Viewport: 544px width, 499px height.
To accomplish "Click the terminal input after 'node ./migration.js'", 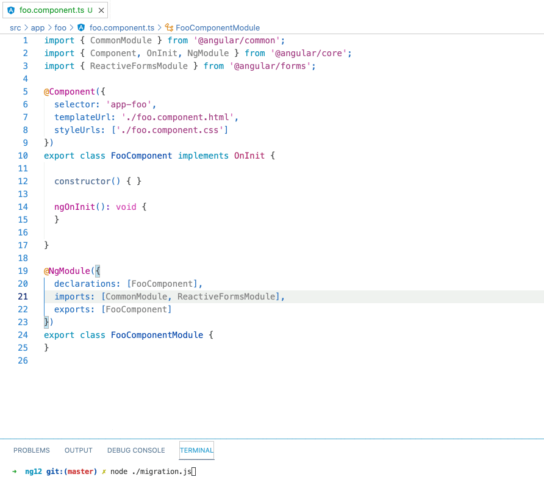I will pyautogui.click(x=194, y=472).
